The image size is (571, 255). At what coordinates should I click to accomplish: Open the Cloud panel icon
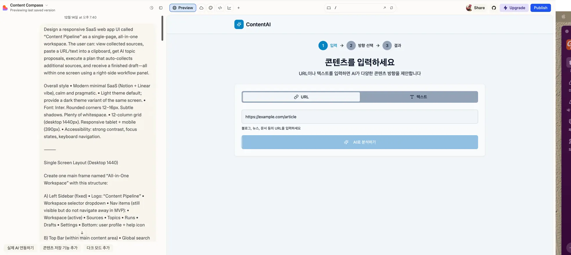click(x=201, y=8)
